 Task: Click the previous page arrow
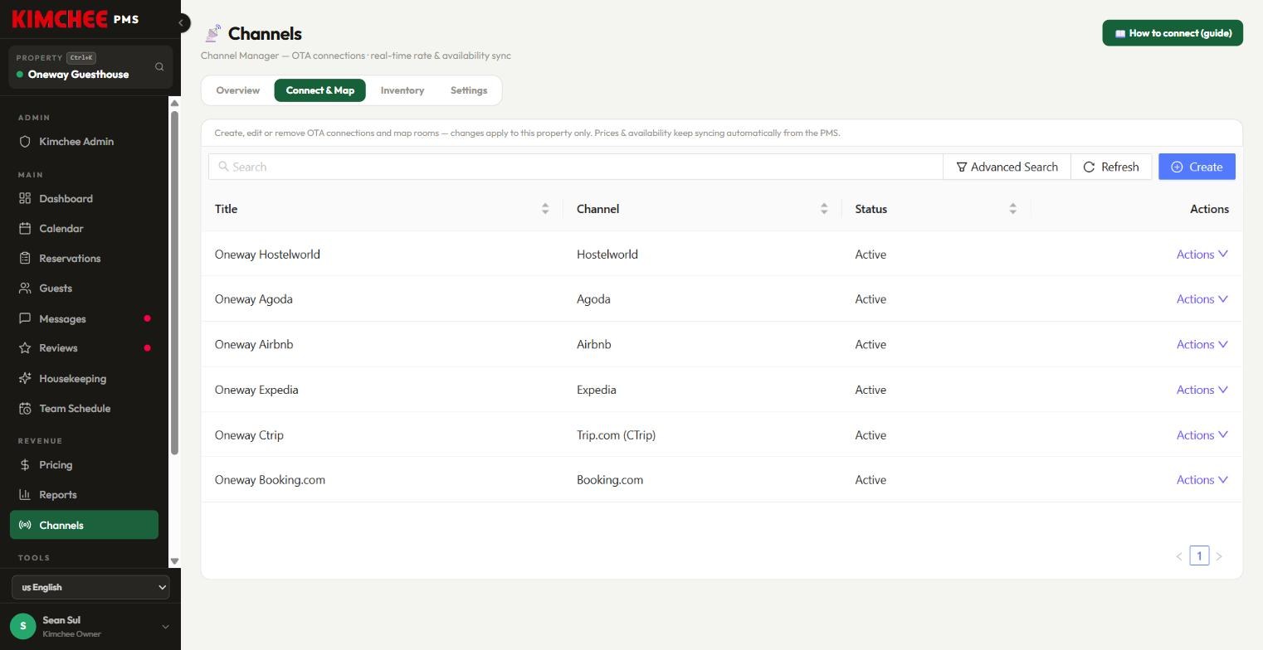(1178, 556)
